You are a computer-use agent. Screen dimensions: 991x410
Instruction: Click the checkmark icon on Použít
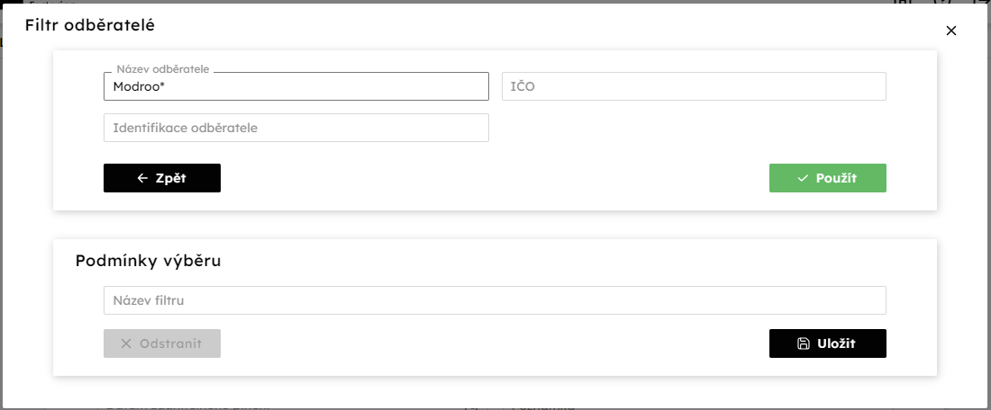pyautogui.click(x=803, y=179)
